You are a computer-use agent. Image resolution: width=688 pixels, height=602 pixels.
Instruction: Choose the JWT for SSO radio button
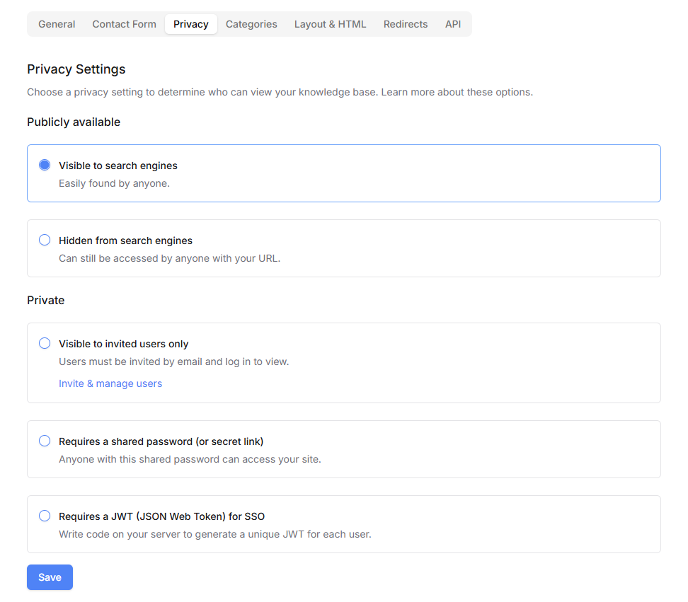pos(45,516)
